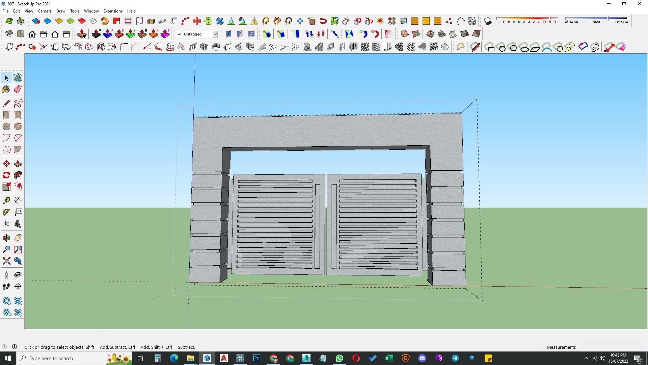Select the Paint Bucket tool
This screenshot has height=365, width=648.
[x=6, y=89]
